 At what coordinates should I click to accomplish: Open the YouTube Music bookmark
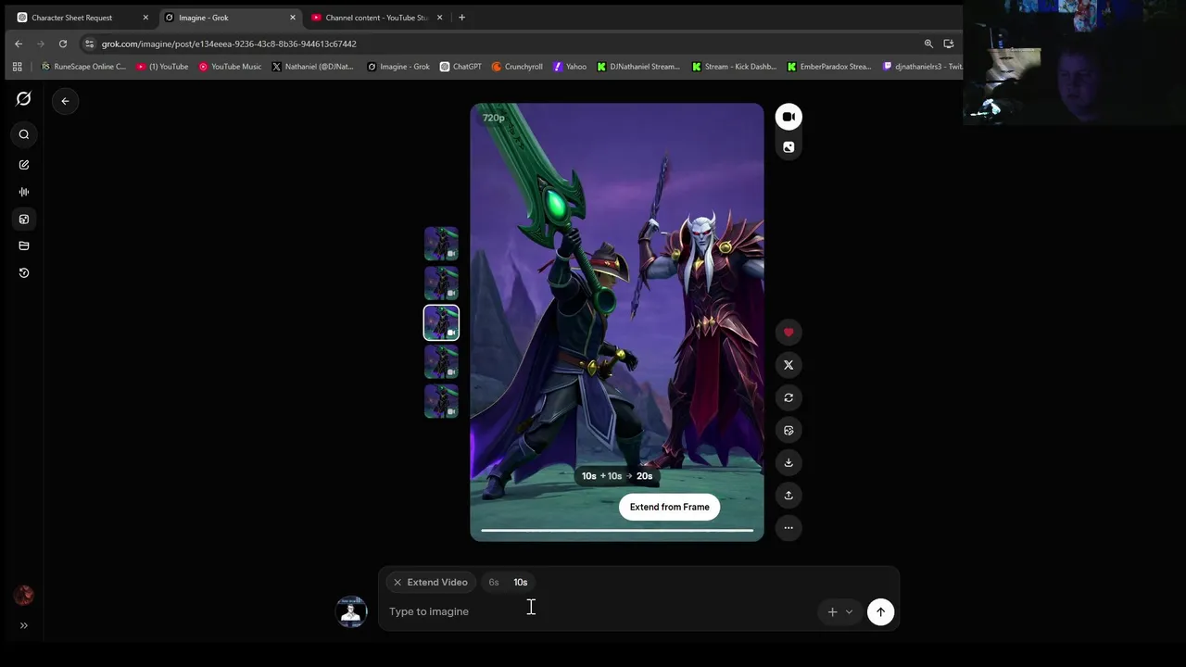click(x=230, y=67)
